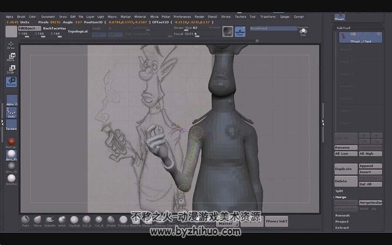Click the highlighted Rotate tool

tap(11, 82)
